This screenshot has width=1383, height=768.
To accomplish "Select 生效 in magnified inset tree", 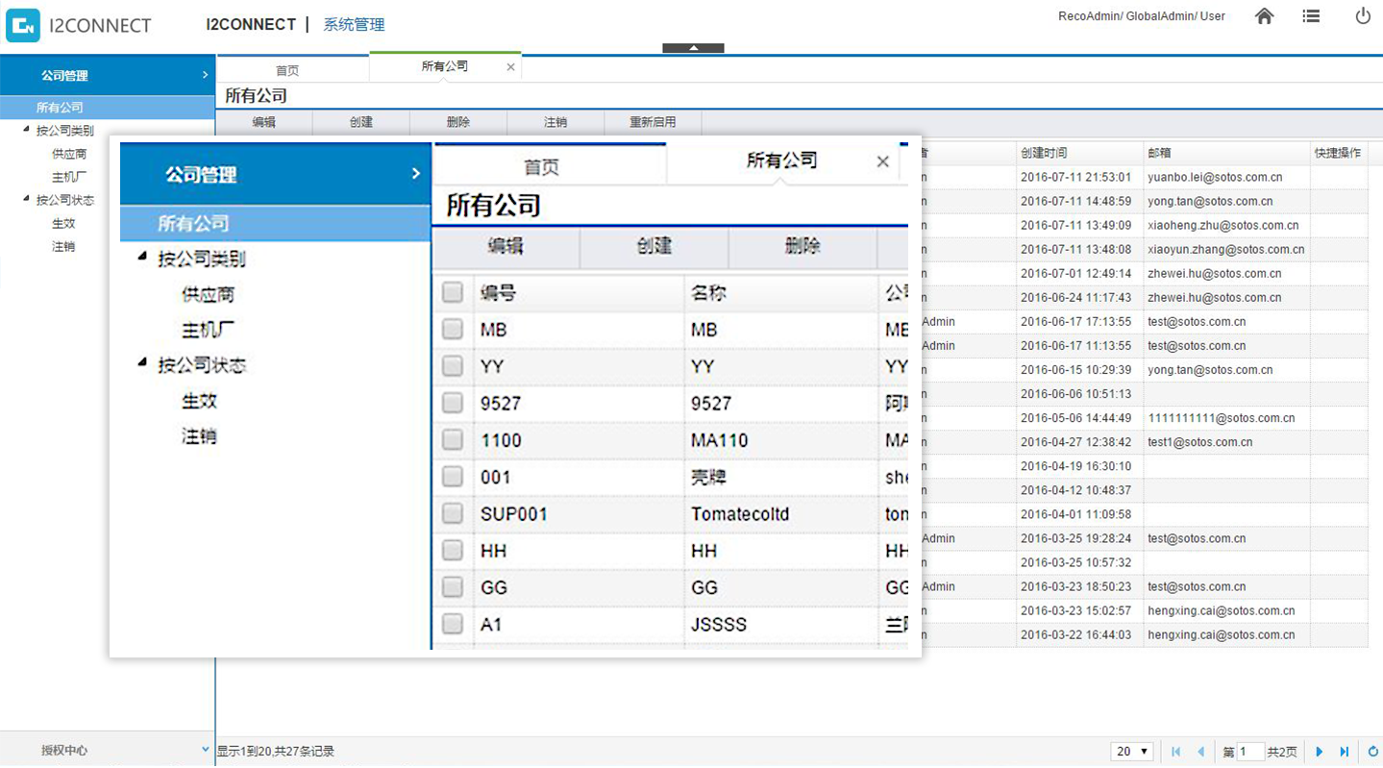I will (199, 400).
